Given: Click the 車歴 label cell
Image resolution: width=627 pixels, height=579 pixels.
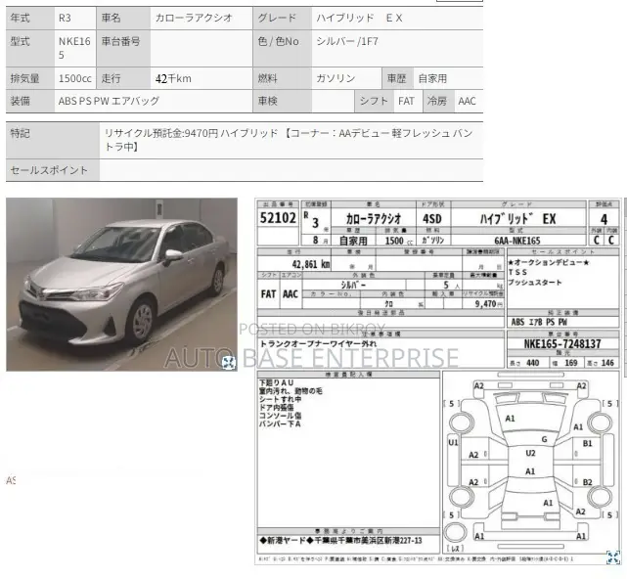Looking at the screenshot, I should pos(397,78).
